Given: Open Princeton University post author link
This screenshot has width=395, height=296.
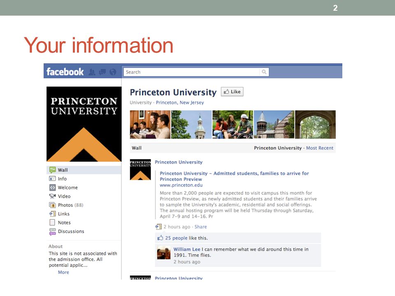Looking at the screenshot, I should pos(179,162).
